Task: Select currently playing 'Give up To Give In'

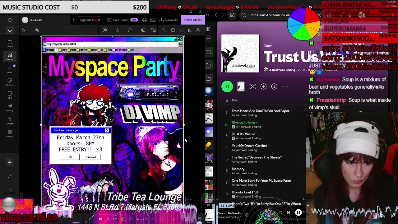Action: (245, 123)
